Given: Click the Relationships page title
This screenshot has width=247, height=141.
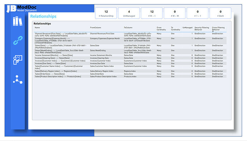Looking at the screenshot, I should coord(43,16).
